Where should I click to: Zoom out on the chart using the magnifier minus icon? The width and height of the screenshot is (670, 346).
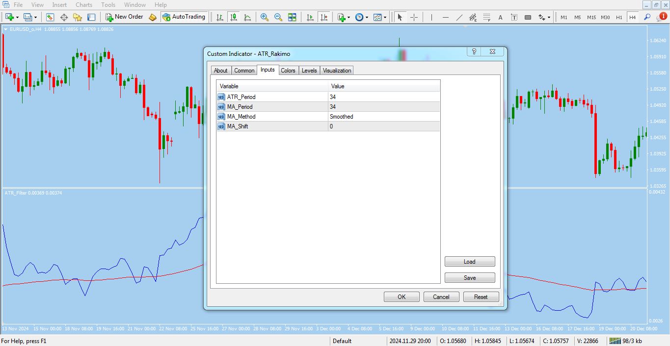coord(278,17)
